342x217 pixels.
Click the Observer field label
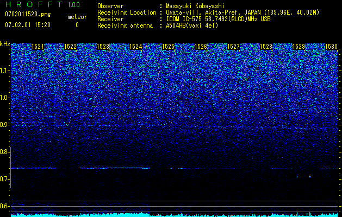pyautogui.click(x=110, y=6)
